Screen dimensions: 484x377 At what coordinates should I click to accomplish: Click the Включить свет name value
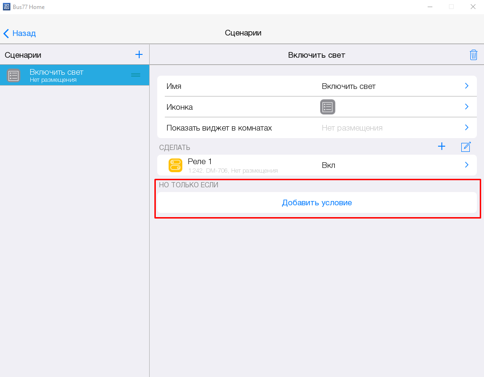point(349,86)
